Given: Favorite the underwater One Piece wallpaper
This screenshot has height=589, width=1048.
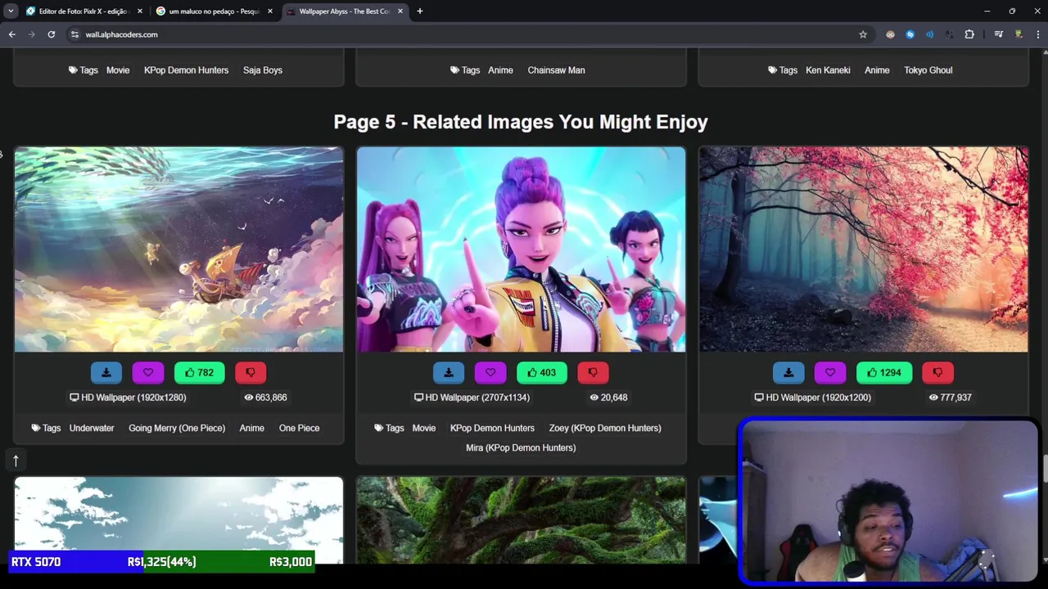Looking at the screenshot, I should coord(148,372).
